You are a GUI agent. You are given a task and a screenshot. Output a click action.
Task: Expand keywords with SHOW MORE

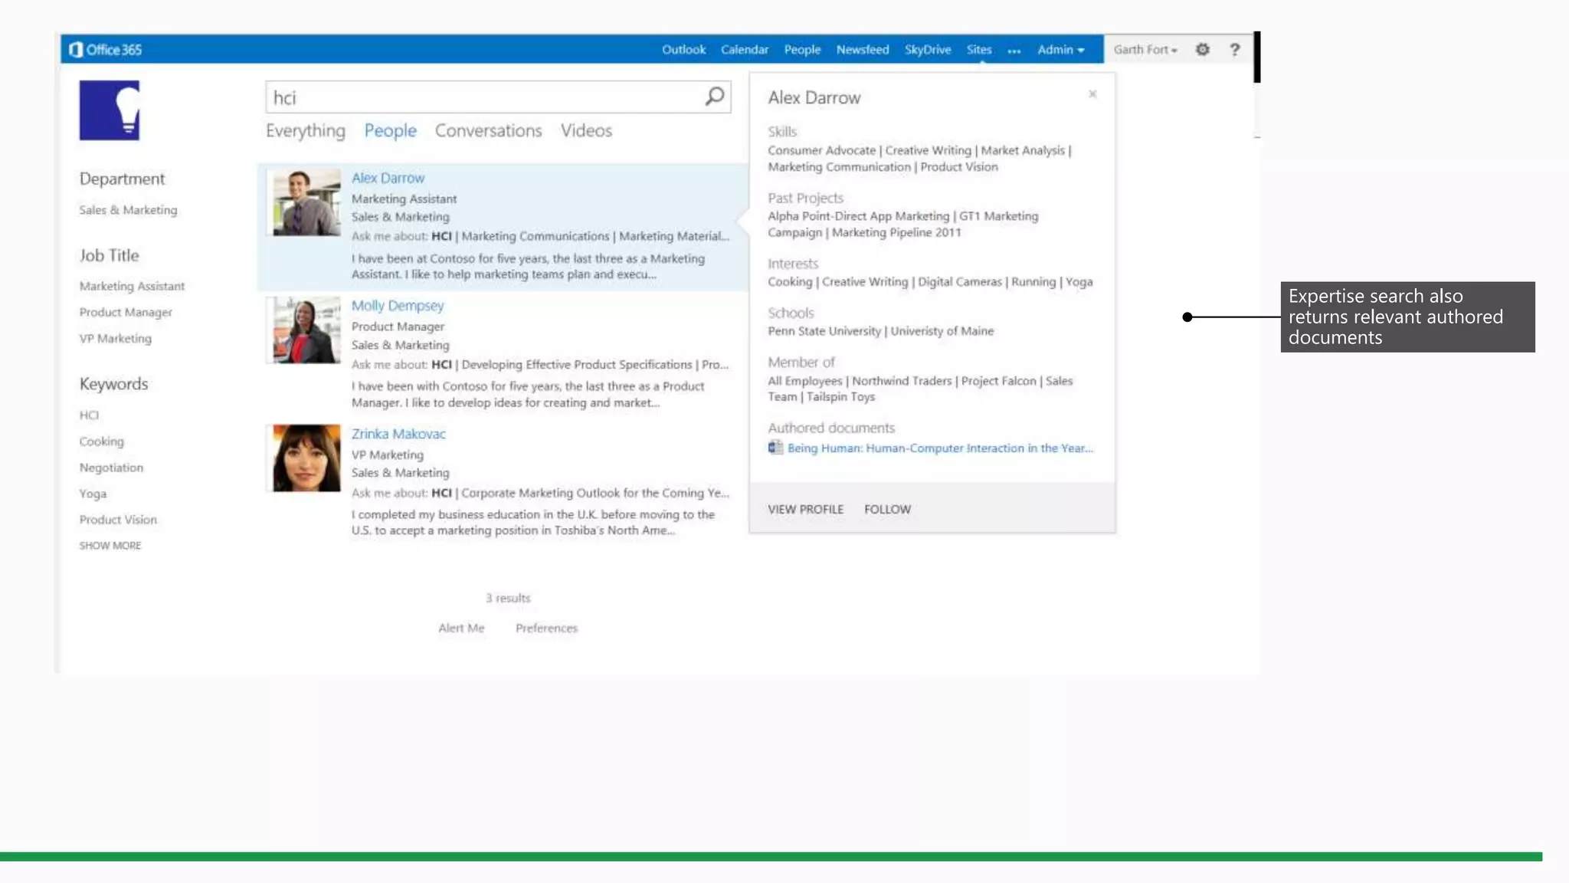(110, 546)
